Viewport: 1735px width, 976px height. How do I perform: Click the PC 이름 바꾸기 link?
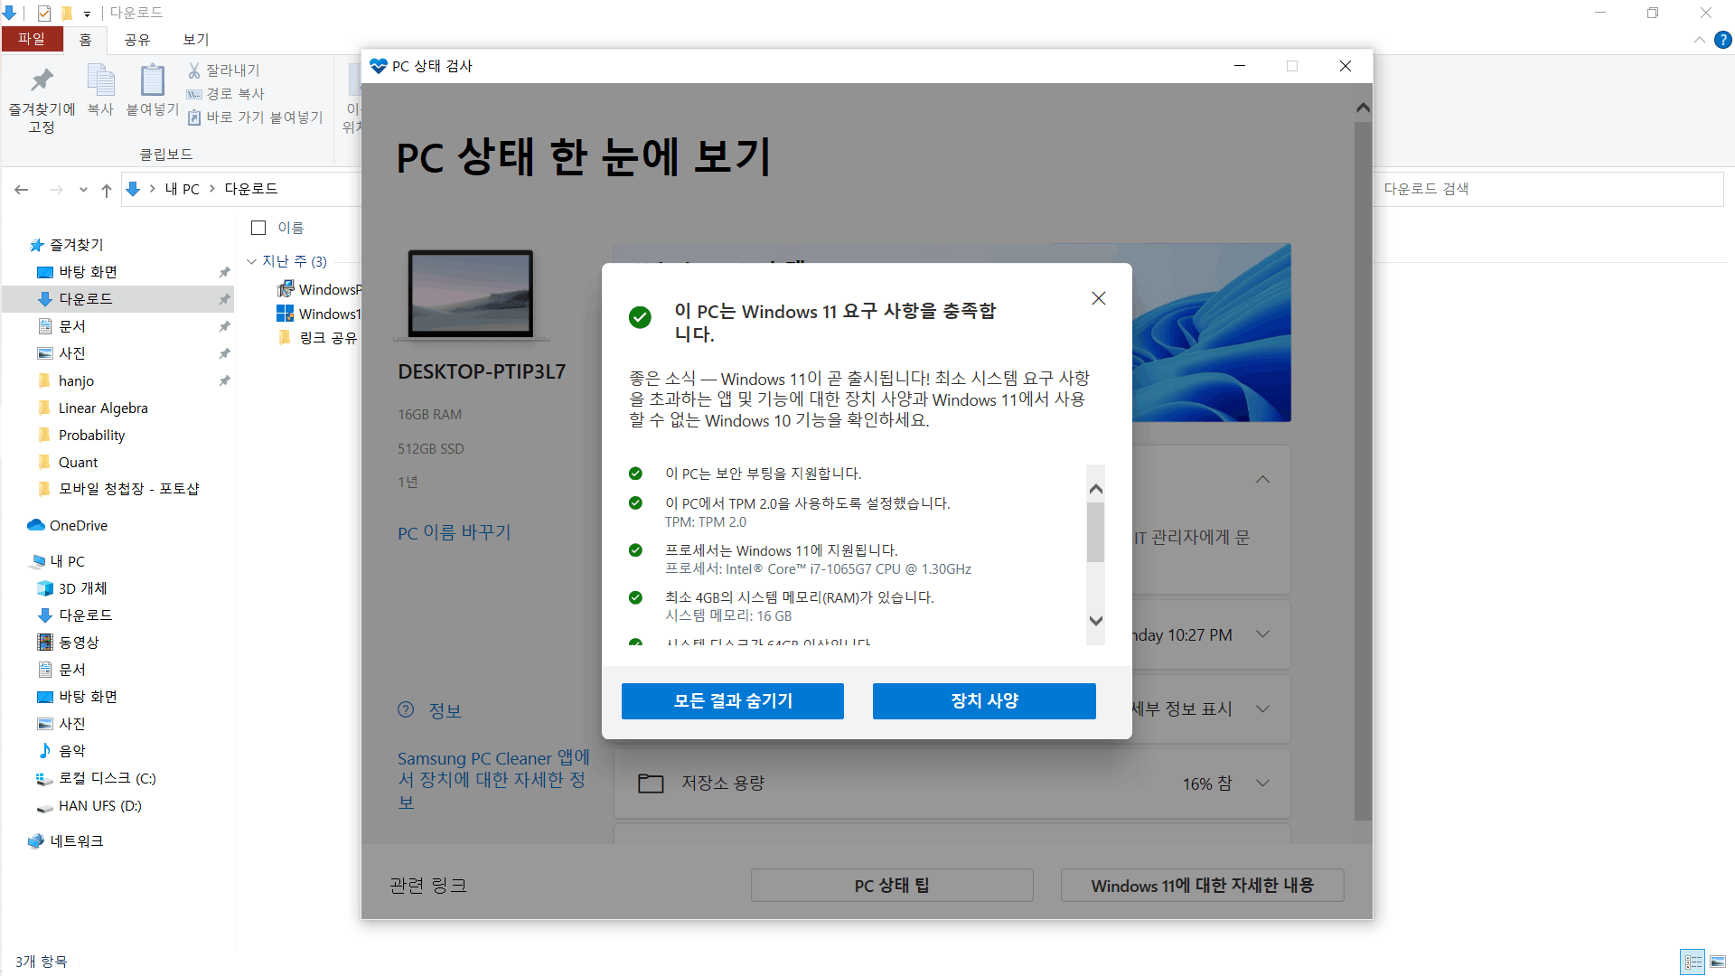(x=454, y=532)
